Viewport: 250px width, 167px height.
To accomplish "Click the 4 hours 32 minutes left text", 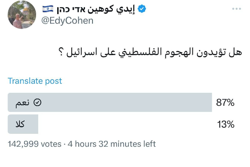I will pyautogui.click(x=111, y=144).
